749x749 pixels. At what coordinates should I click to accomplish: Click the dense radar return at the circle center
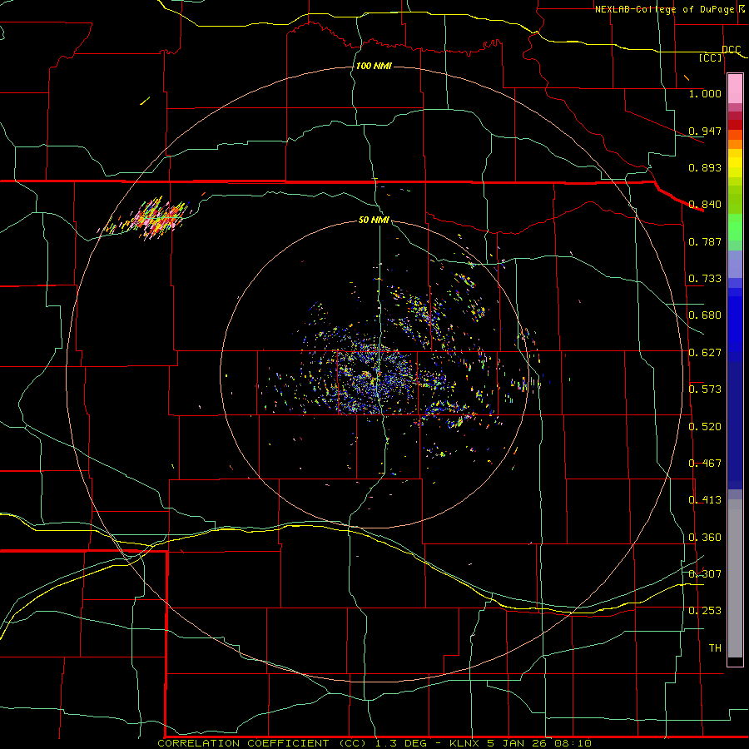[x=376, y=377]
